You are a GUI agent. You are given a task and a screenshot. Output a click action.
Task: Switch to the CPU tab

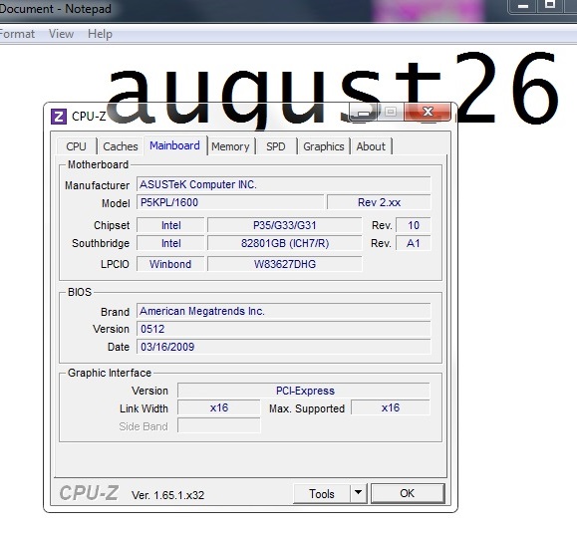point(76,146)
